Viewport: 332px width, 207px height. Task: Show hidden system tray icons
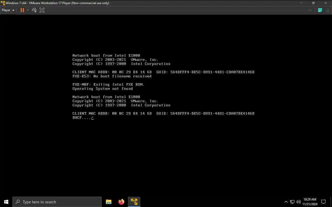[x=286, y=202]
